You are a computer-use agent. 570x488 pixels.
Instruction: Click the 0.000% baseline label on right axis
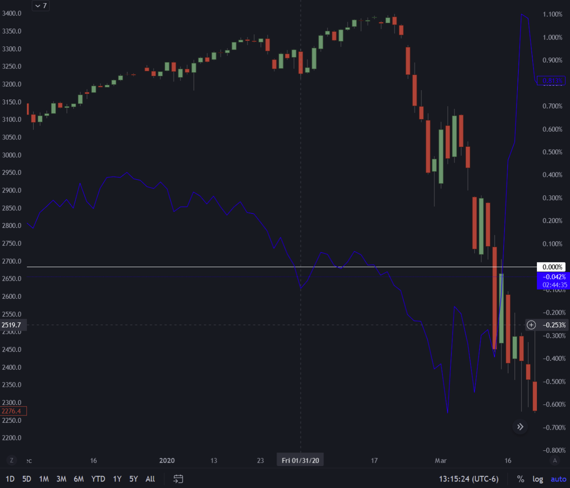tap(552, 267)
